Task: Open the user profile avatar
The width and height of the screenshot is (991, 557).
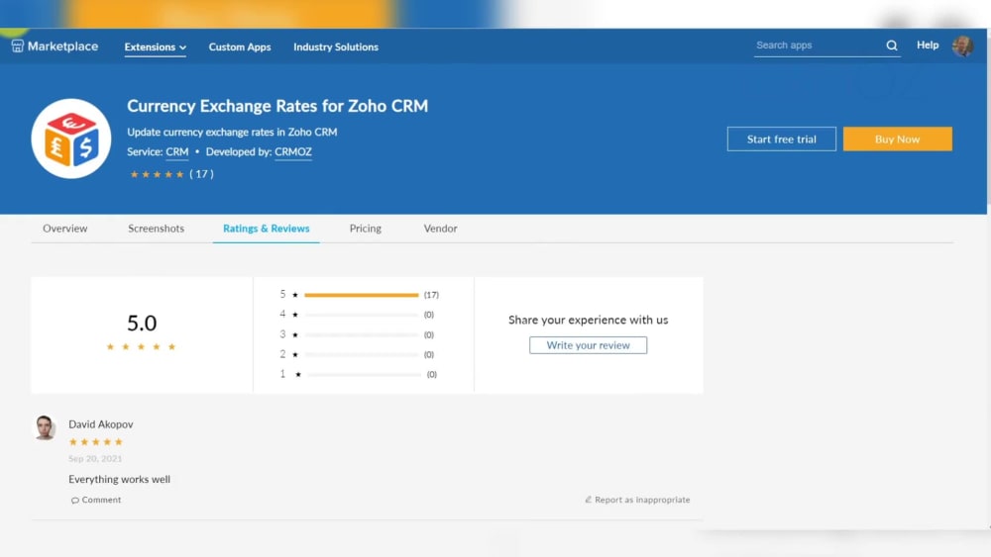Action: pyautogui.click(x=962, y=46)
